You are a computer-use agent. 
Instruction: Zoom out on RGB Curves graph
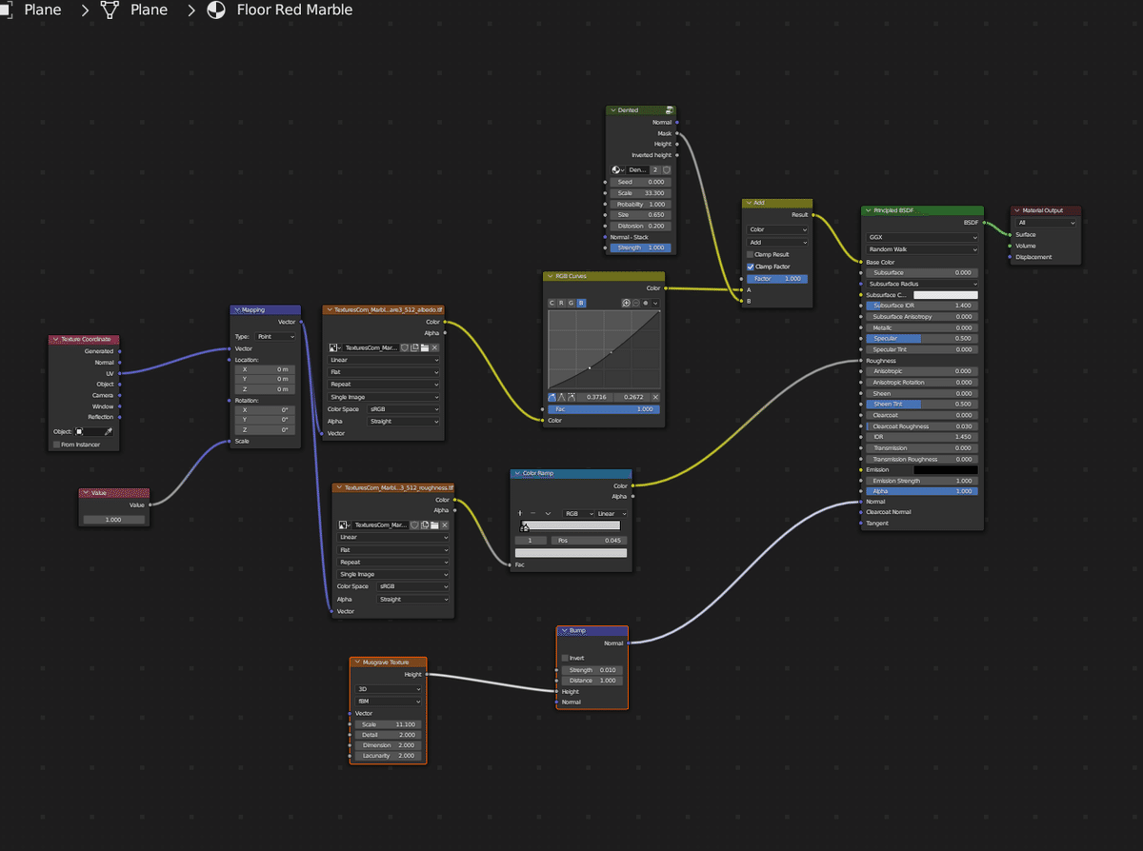pyautogui.click(x=636, y=303)
